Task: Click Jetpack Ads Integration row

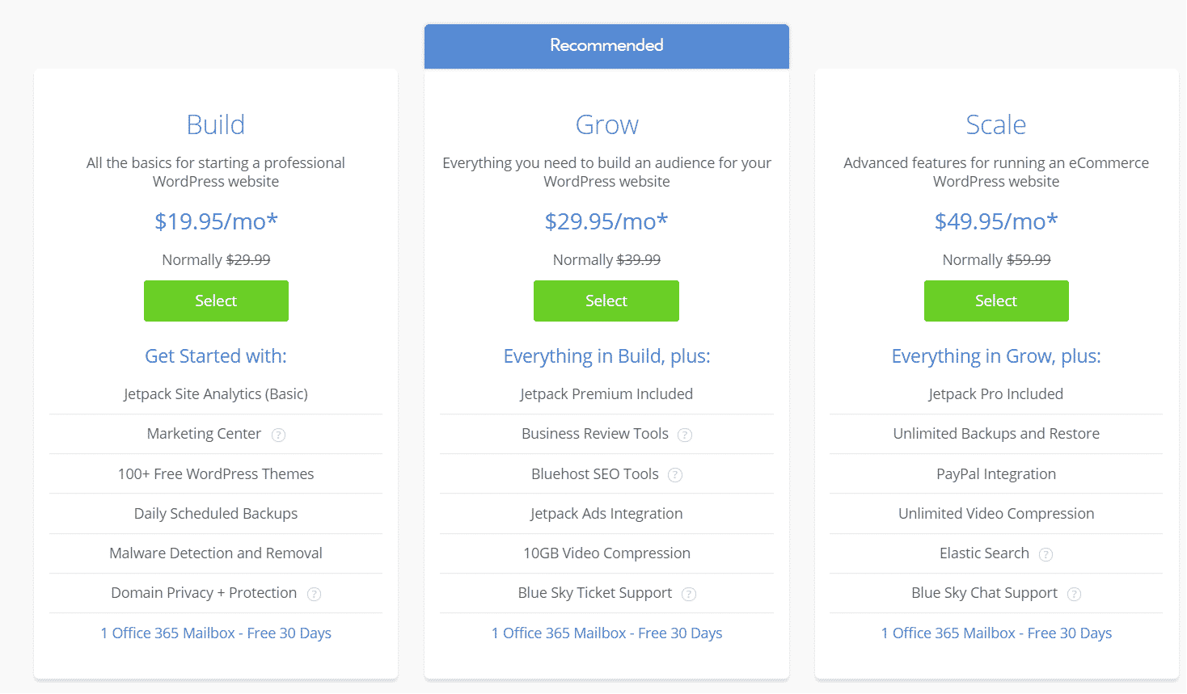Action: pos(606,514)
